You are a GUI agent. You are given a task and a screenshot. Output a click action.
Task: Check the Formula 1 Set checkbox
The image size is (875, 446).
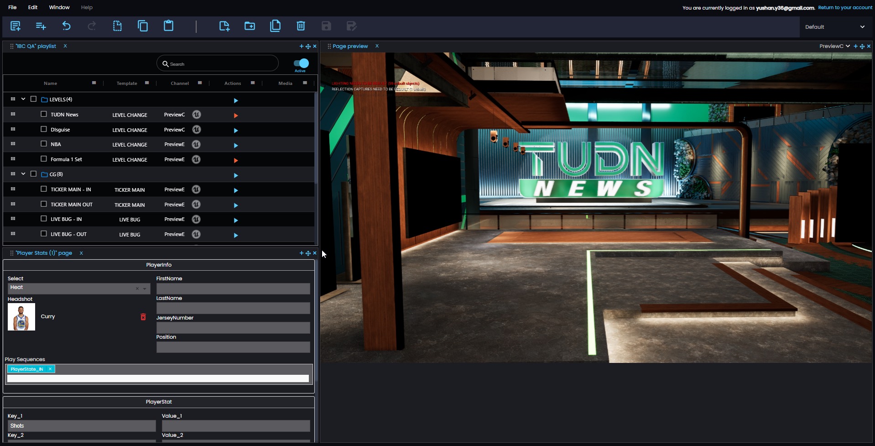click(x=44, y=158)
